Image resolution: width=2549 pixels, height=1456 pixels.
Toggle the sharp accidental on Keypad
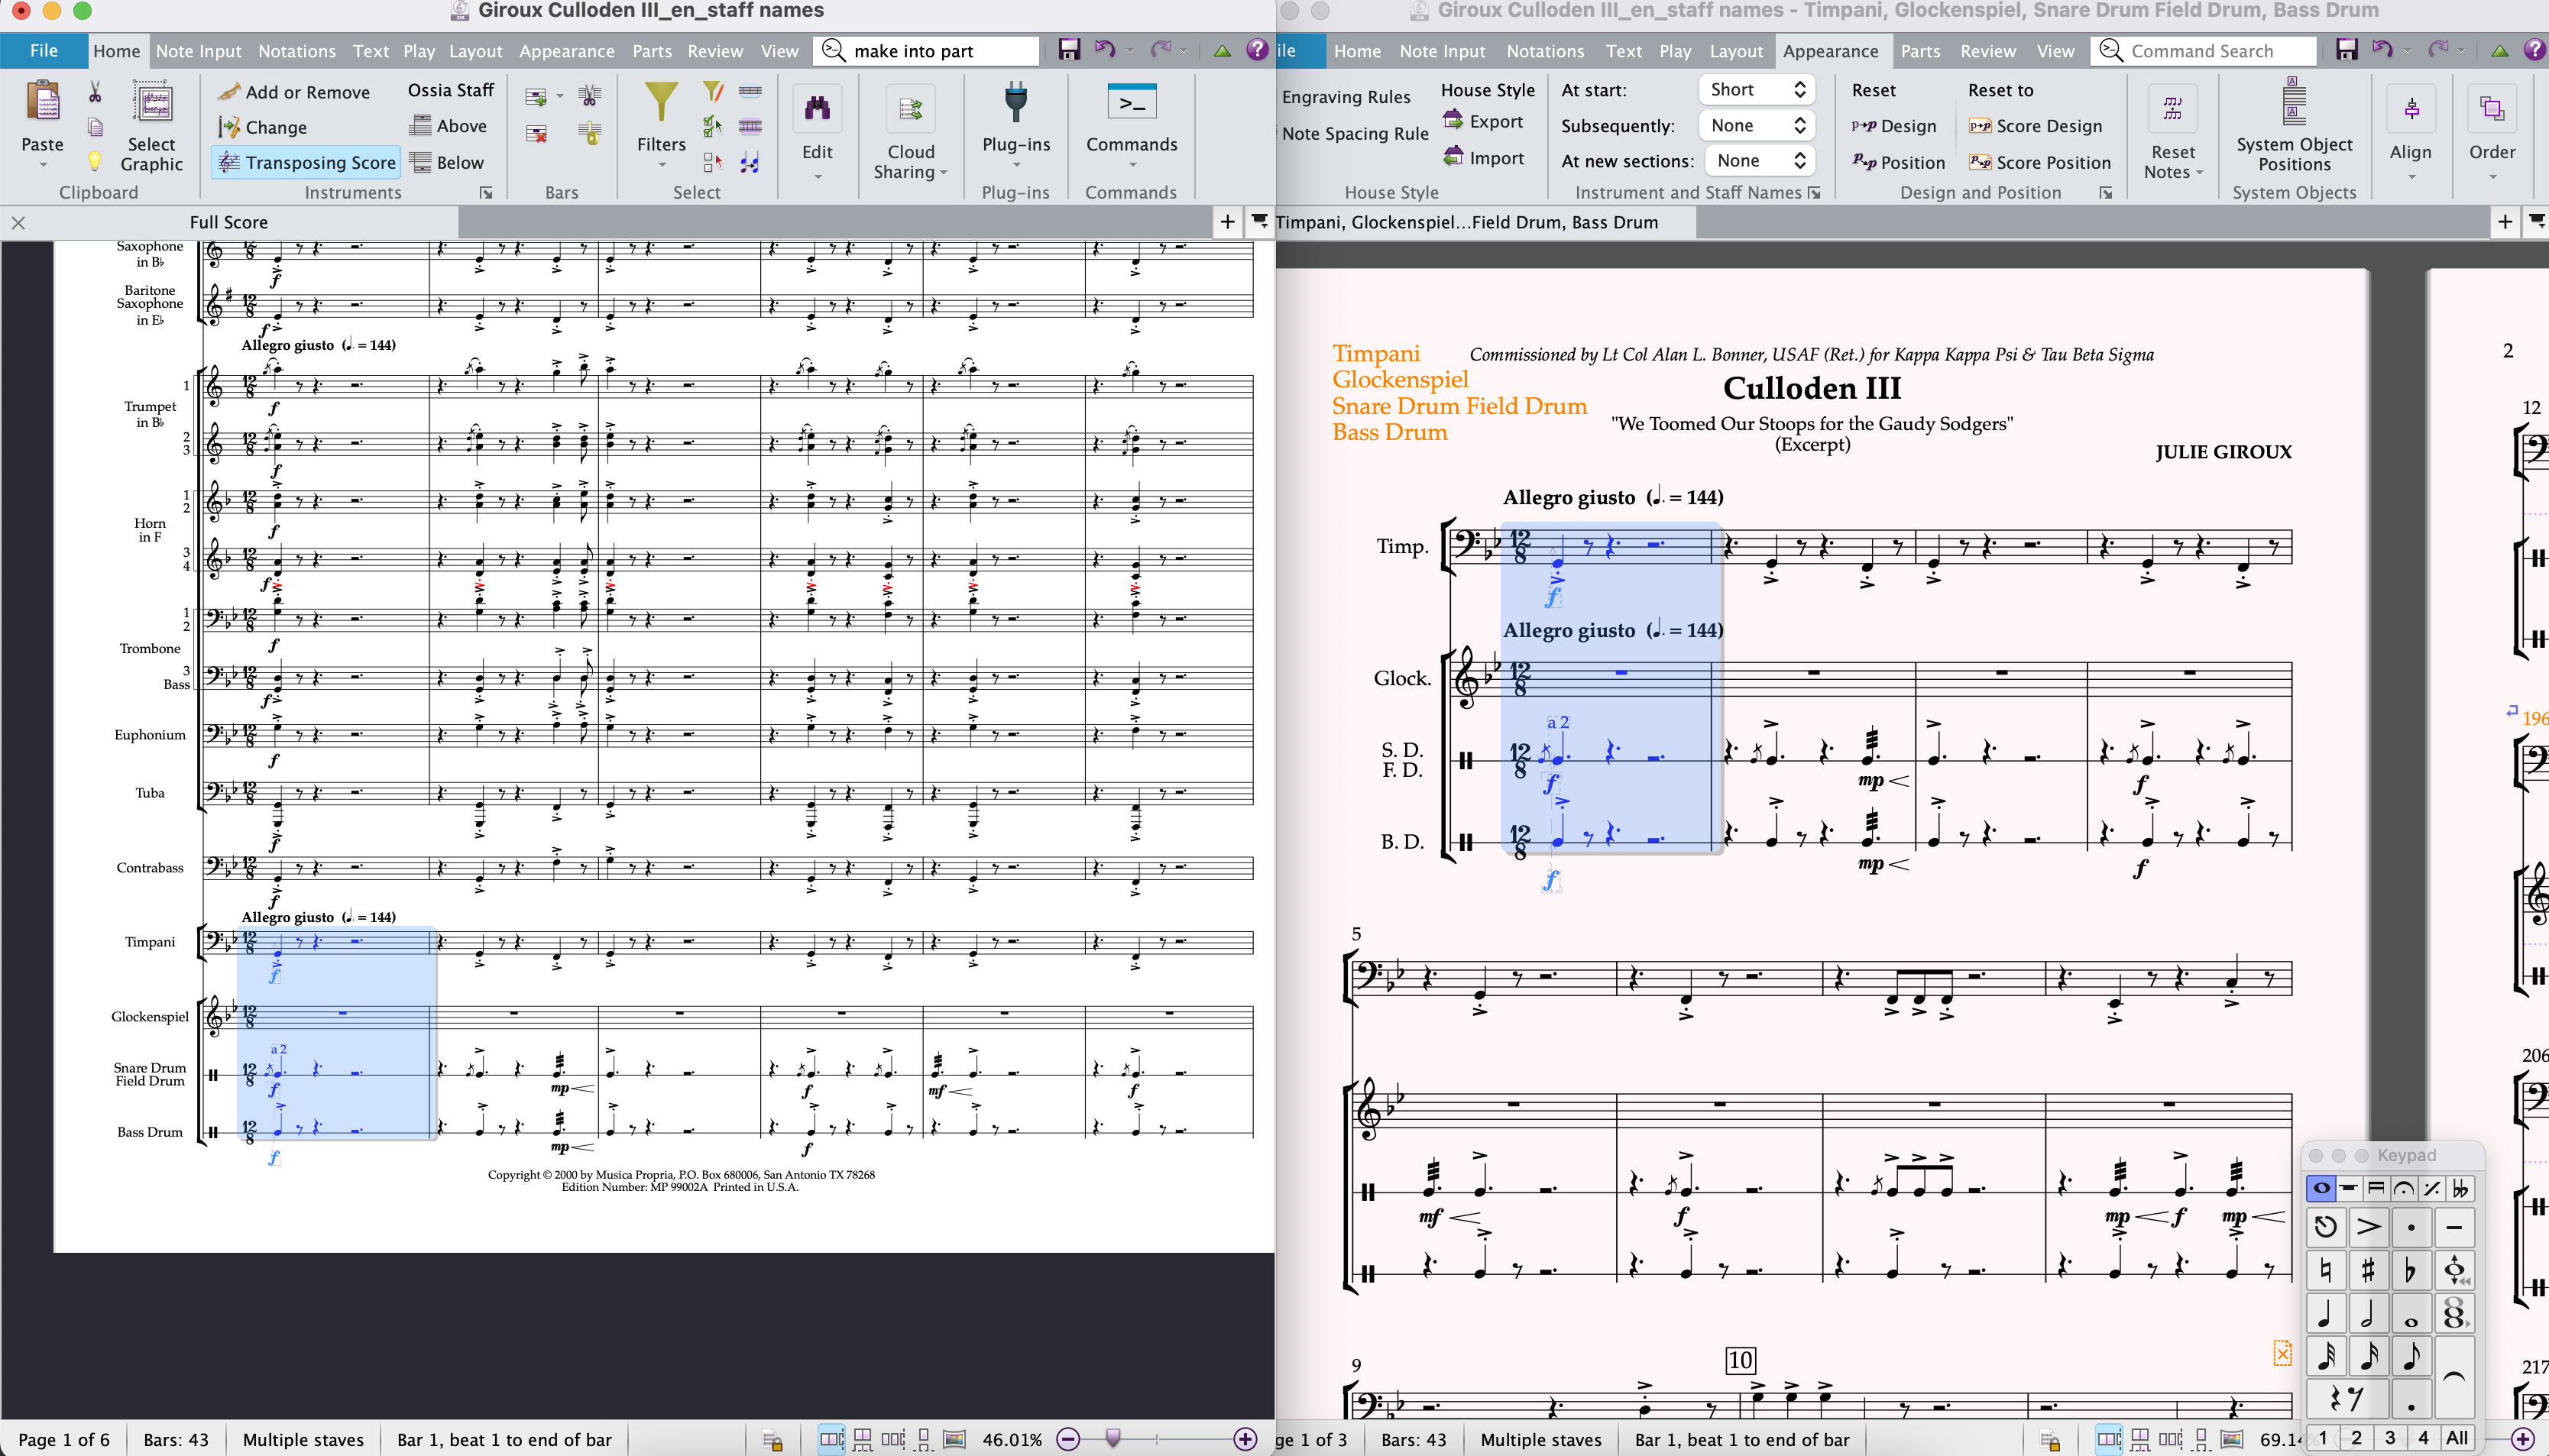point(2368,1270)
